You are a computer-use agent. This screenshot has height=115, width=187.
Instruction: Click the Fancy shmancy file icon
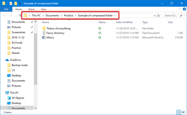point(44,33)
